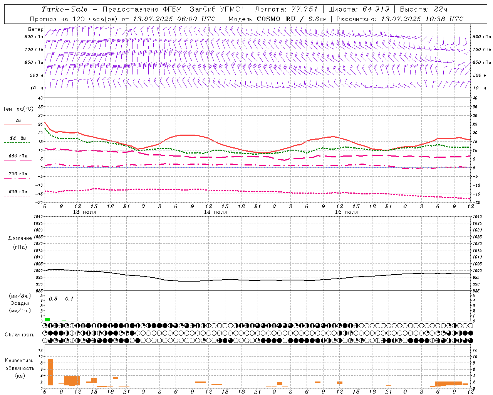Image resolution: width=493 pixels, height=395 pixels.
Task: Click the station name Tarko-Sale
Action: (x=65, y=9)
